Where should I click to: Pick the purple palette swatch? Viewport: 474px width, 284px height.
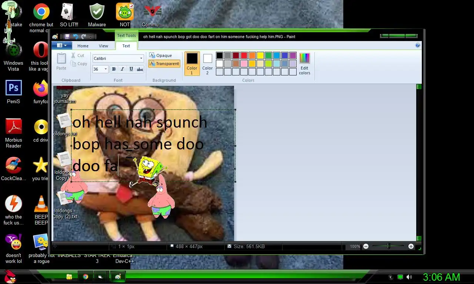[293, 55]
